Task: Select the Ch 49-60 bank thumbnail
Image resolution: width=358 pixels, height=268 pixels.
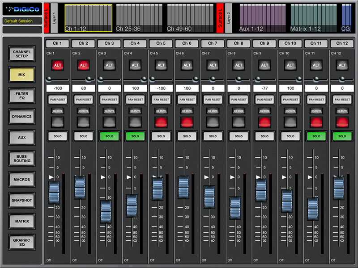Action: click(190, 18)
